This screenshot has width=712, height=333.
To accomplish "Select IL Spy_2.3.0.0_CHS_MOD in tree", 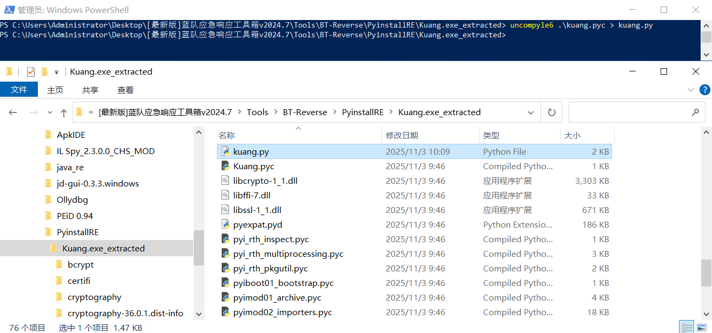I will [106, 151].
